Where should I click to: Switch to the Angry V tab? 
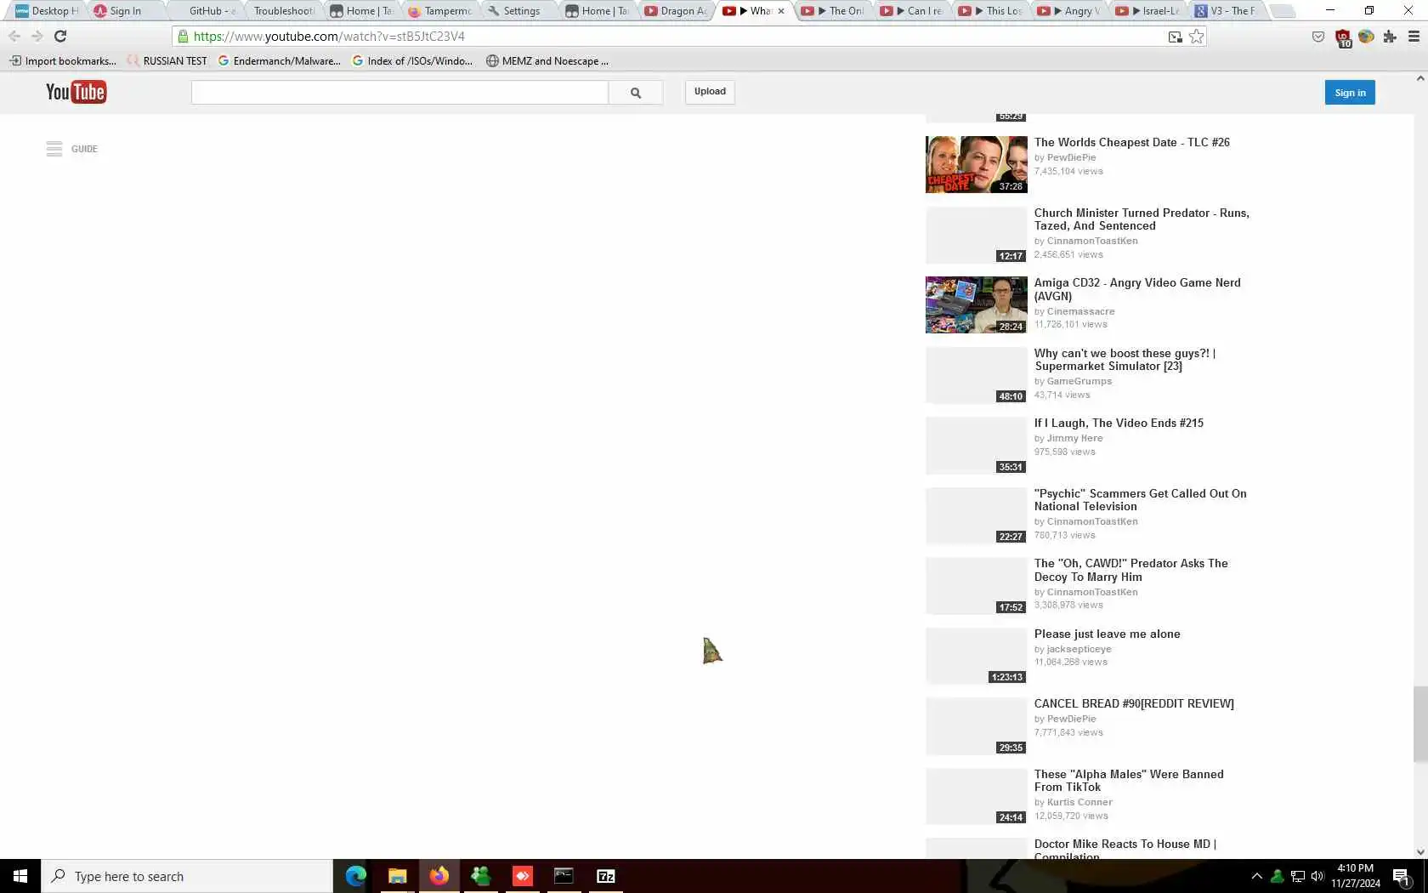click(1068, 11)
